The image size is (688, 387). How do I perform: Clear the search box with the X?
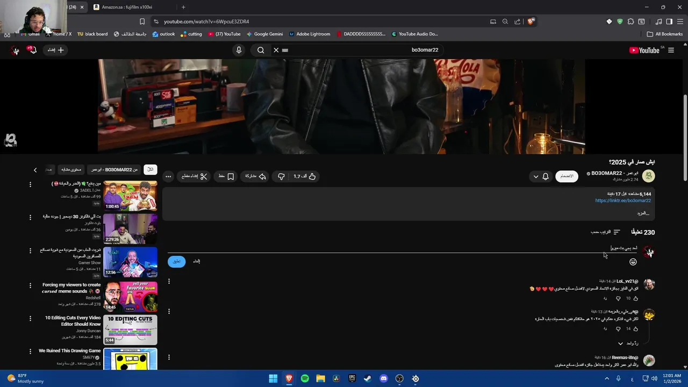tap(276, 50)
